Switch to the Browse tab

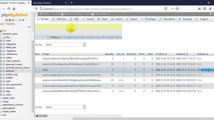point(43,19)
